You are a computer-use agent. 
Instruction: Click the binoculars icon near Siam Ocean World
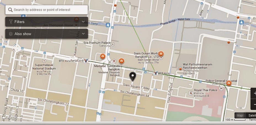coord(161,53)
